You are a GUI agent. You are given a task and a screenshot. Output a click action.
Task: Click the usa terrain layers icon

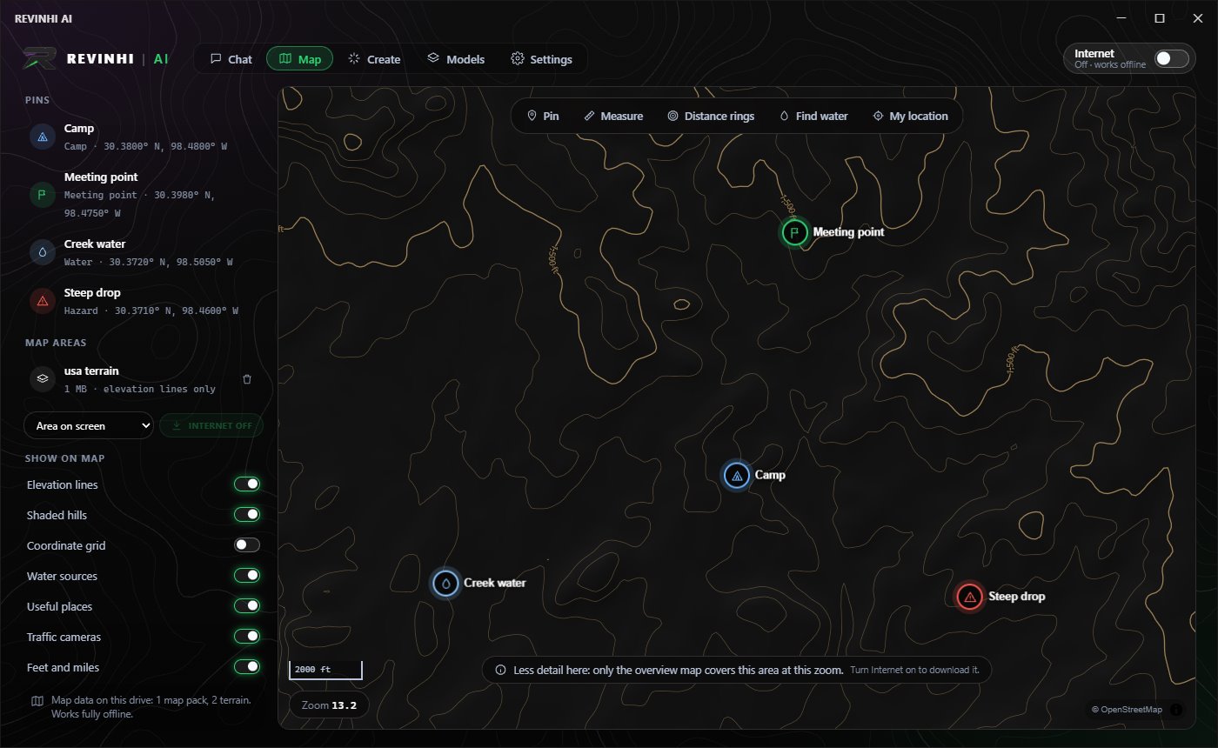point(42,379)
